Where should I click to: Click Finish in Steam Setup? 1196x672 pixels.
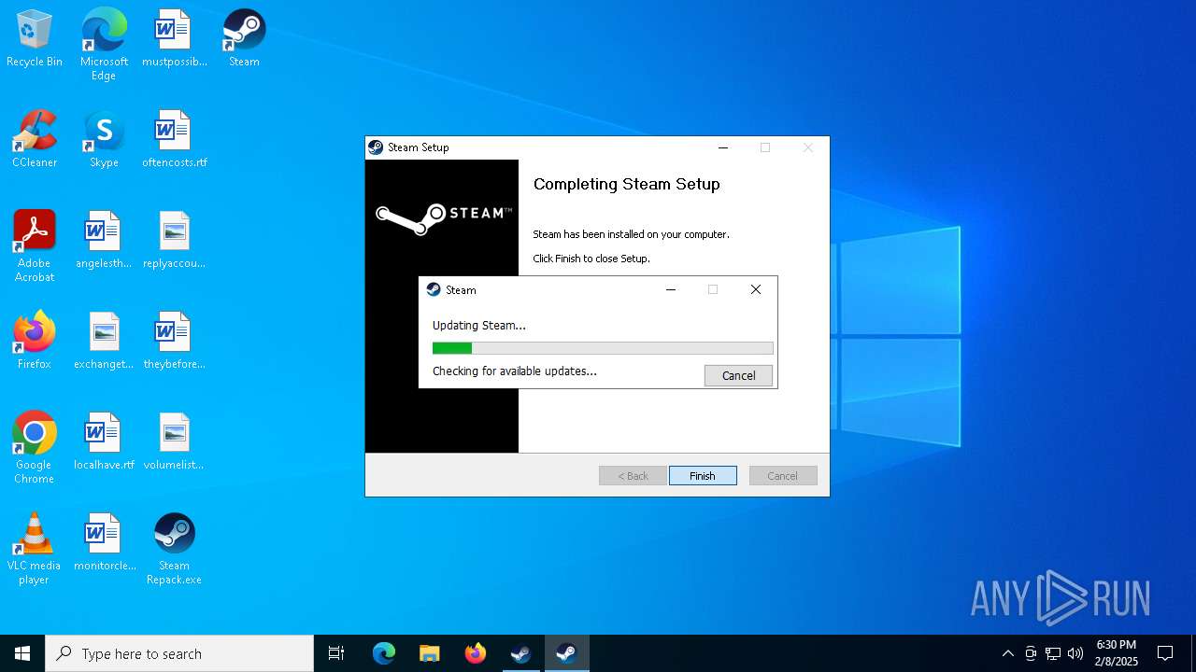[703, 475]
